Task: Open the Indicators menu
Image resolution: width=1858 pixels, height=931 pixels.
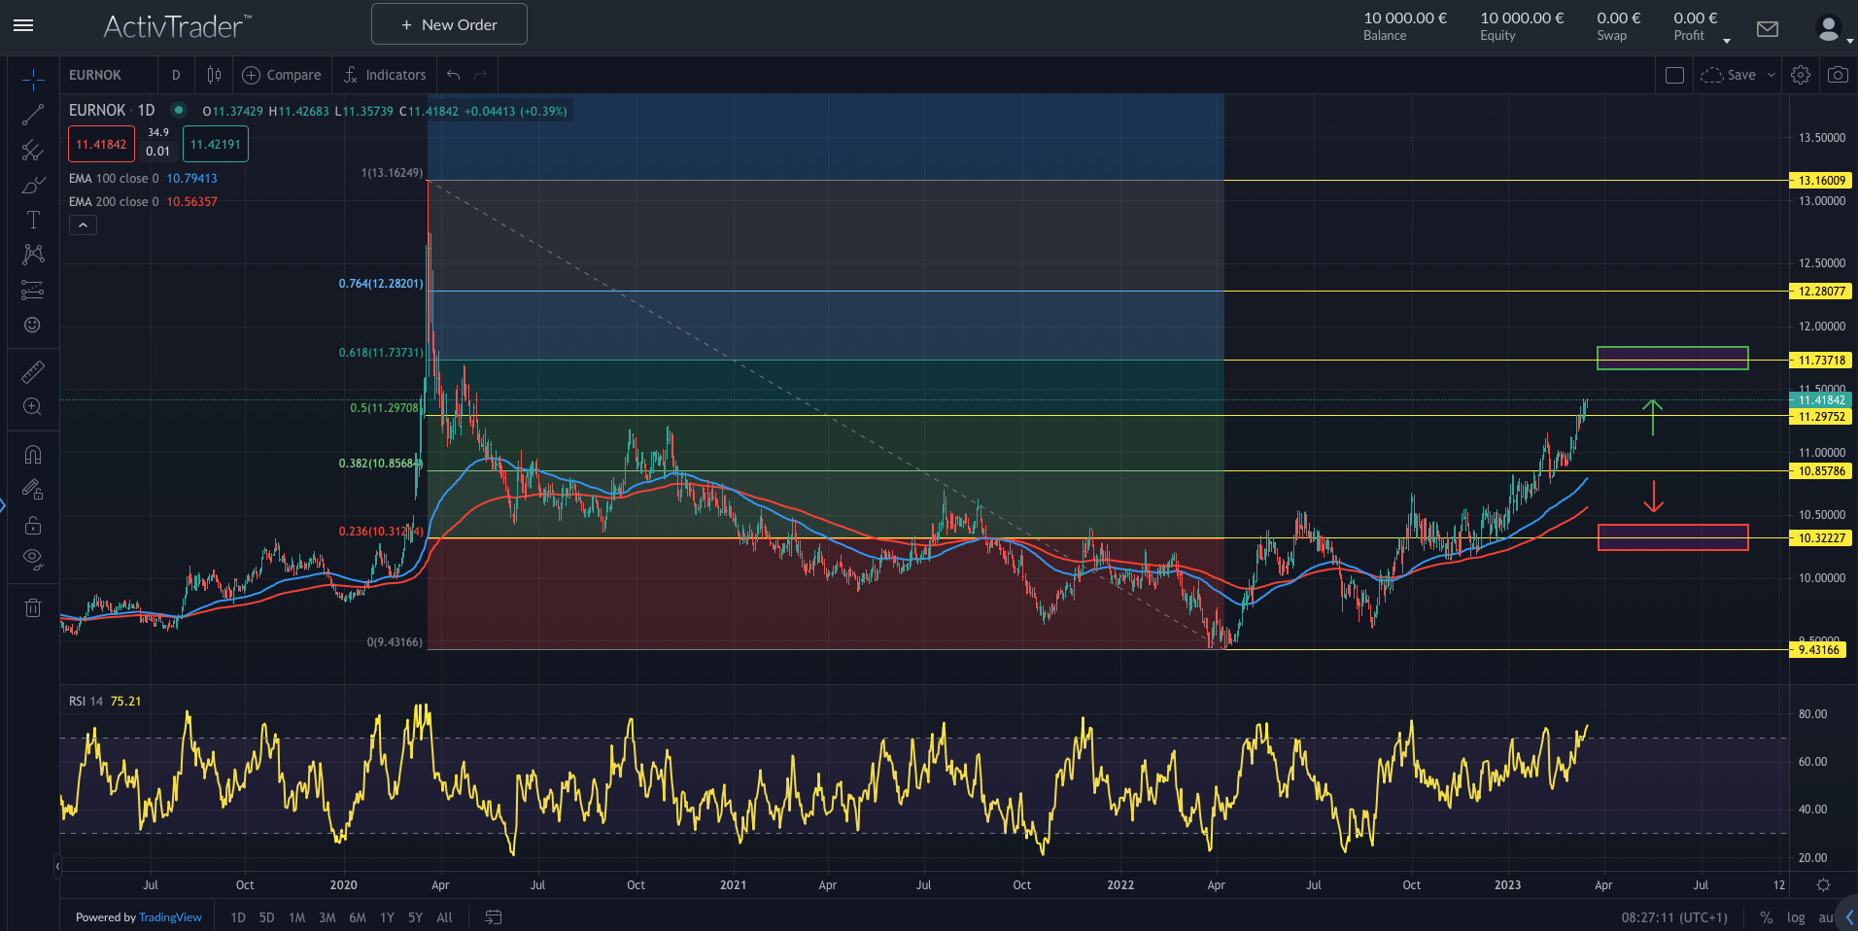Action: coord(385,75)
